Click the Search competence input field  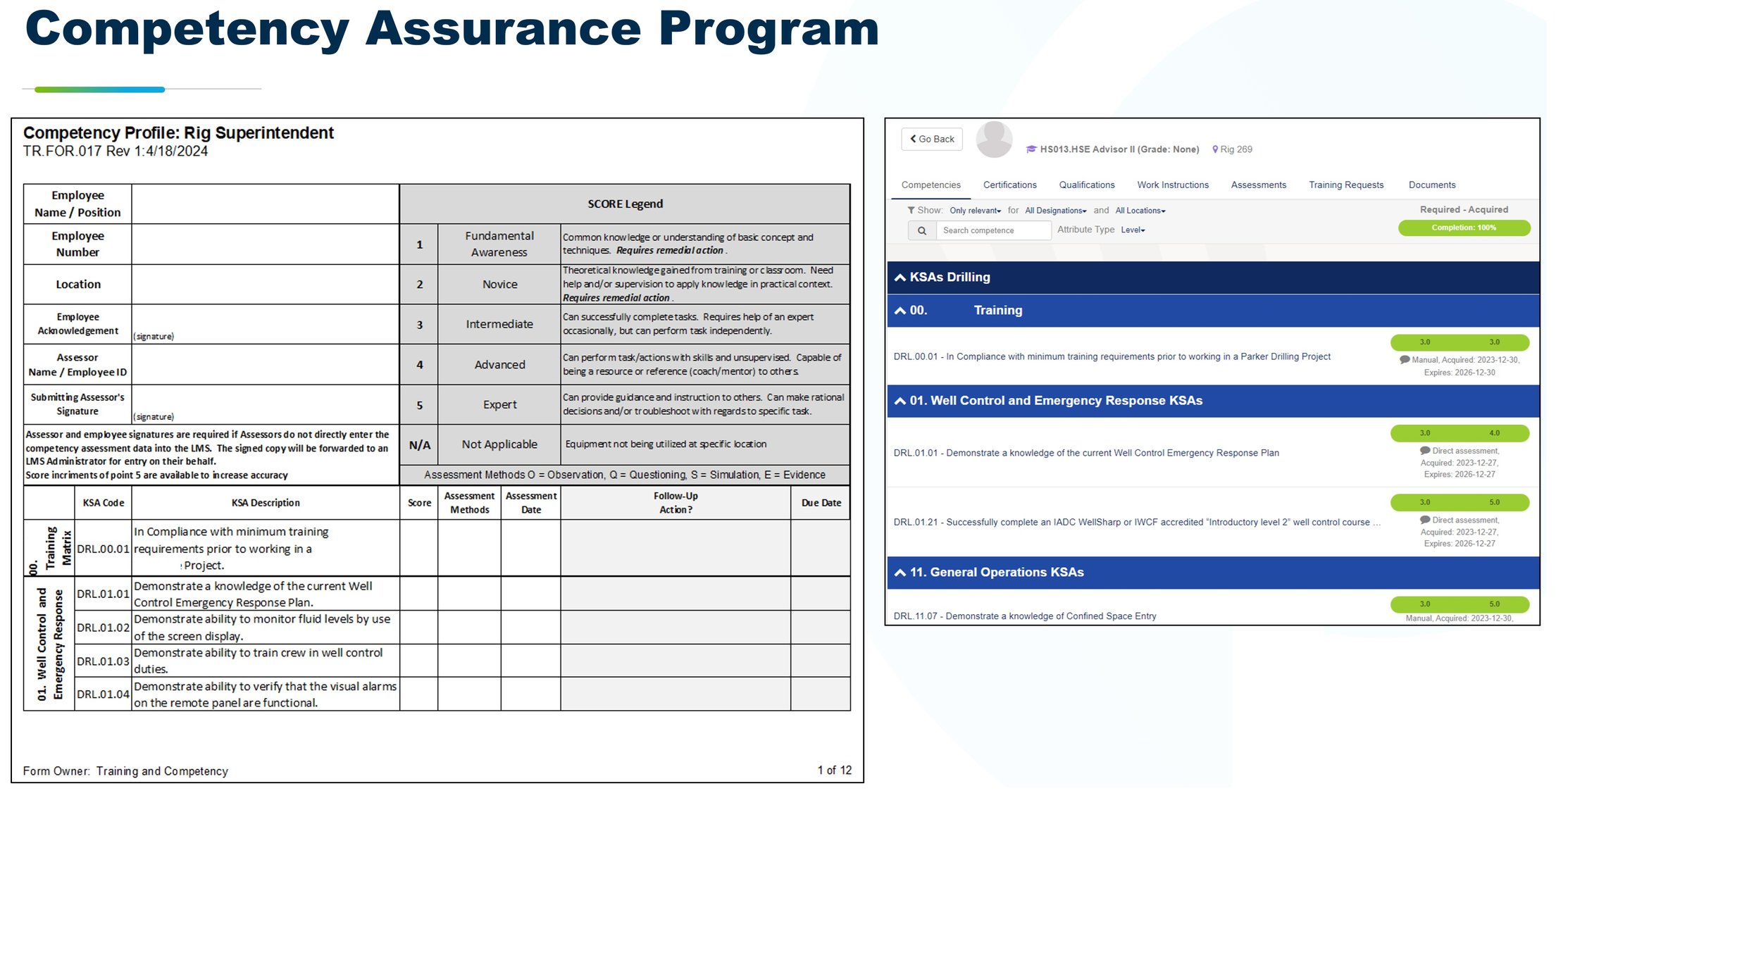[x=993, y=230]
